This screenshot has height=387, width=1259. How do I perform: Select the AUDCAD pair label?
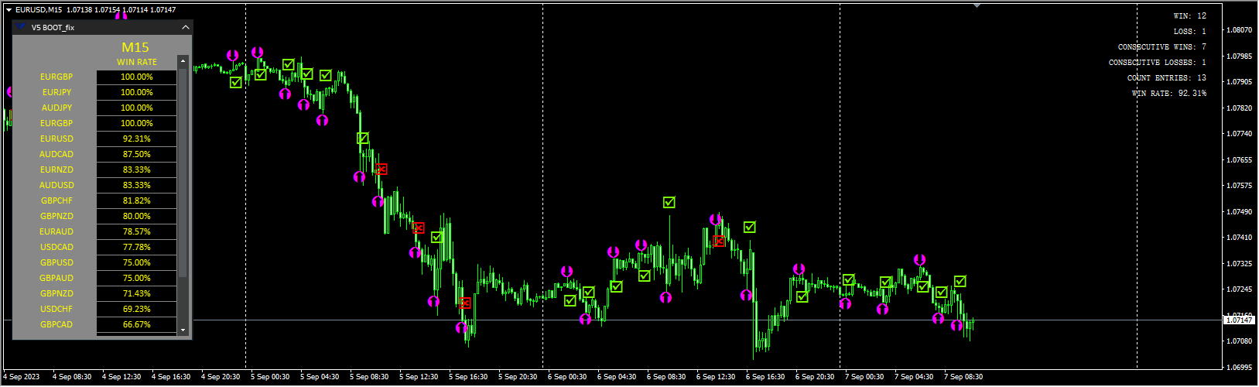pos(56,154)
